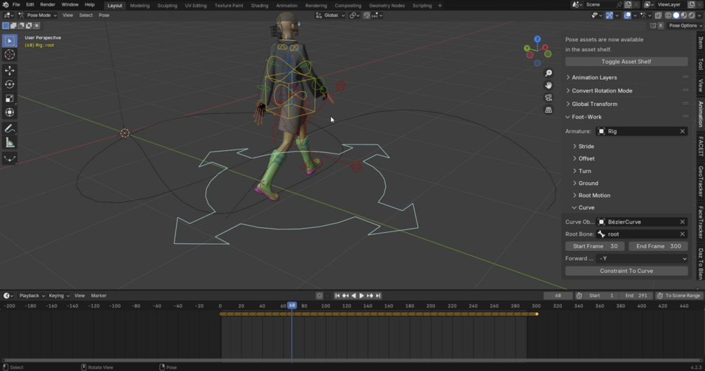Click the editor type button in viewport header

pos(8,15)
